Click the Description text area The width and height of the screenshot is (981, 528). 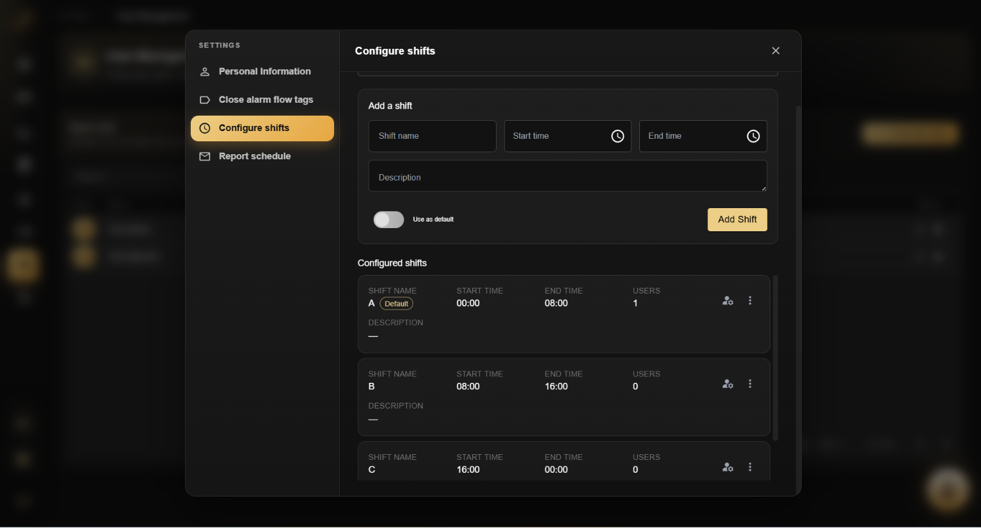click(567, 176)
